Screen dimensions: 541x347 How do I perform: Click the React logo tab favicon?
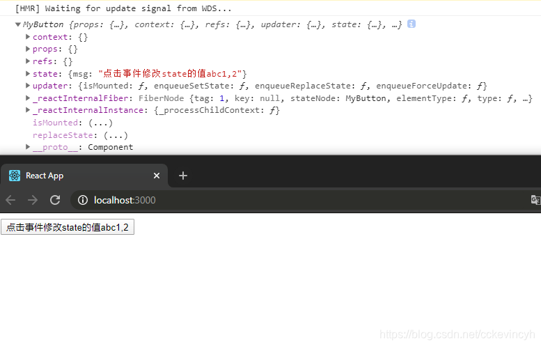pyautogui.click(x=15, y=176)
